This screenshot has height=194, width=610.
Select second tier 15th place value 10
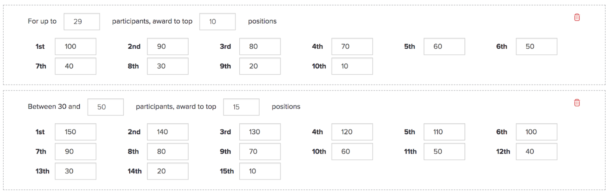point(260,171)
